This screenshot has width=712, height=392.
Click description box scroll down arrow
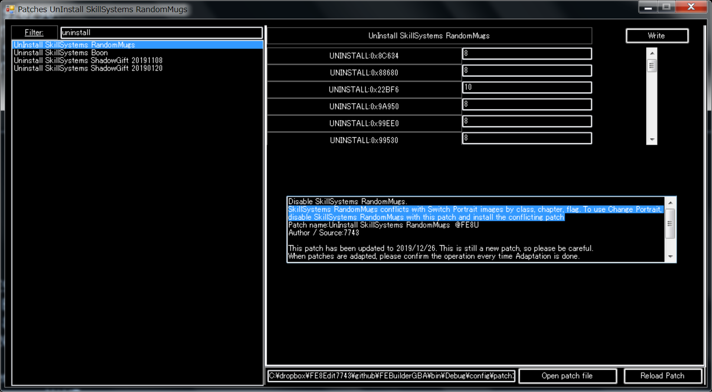[x=670, y=257]
